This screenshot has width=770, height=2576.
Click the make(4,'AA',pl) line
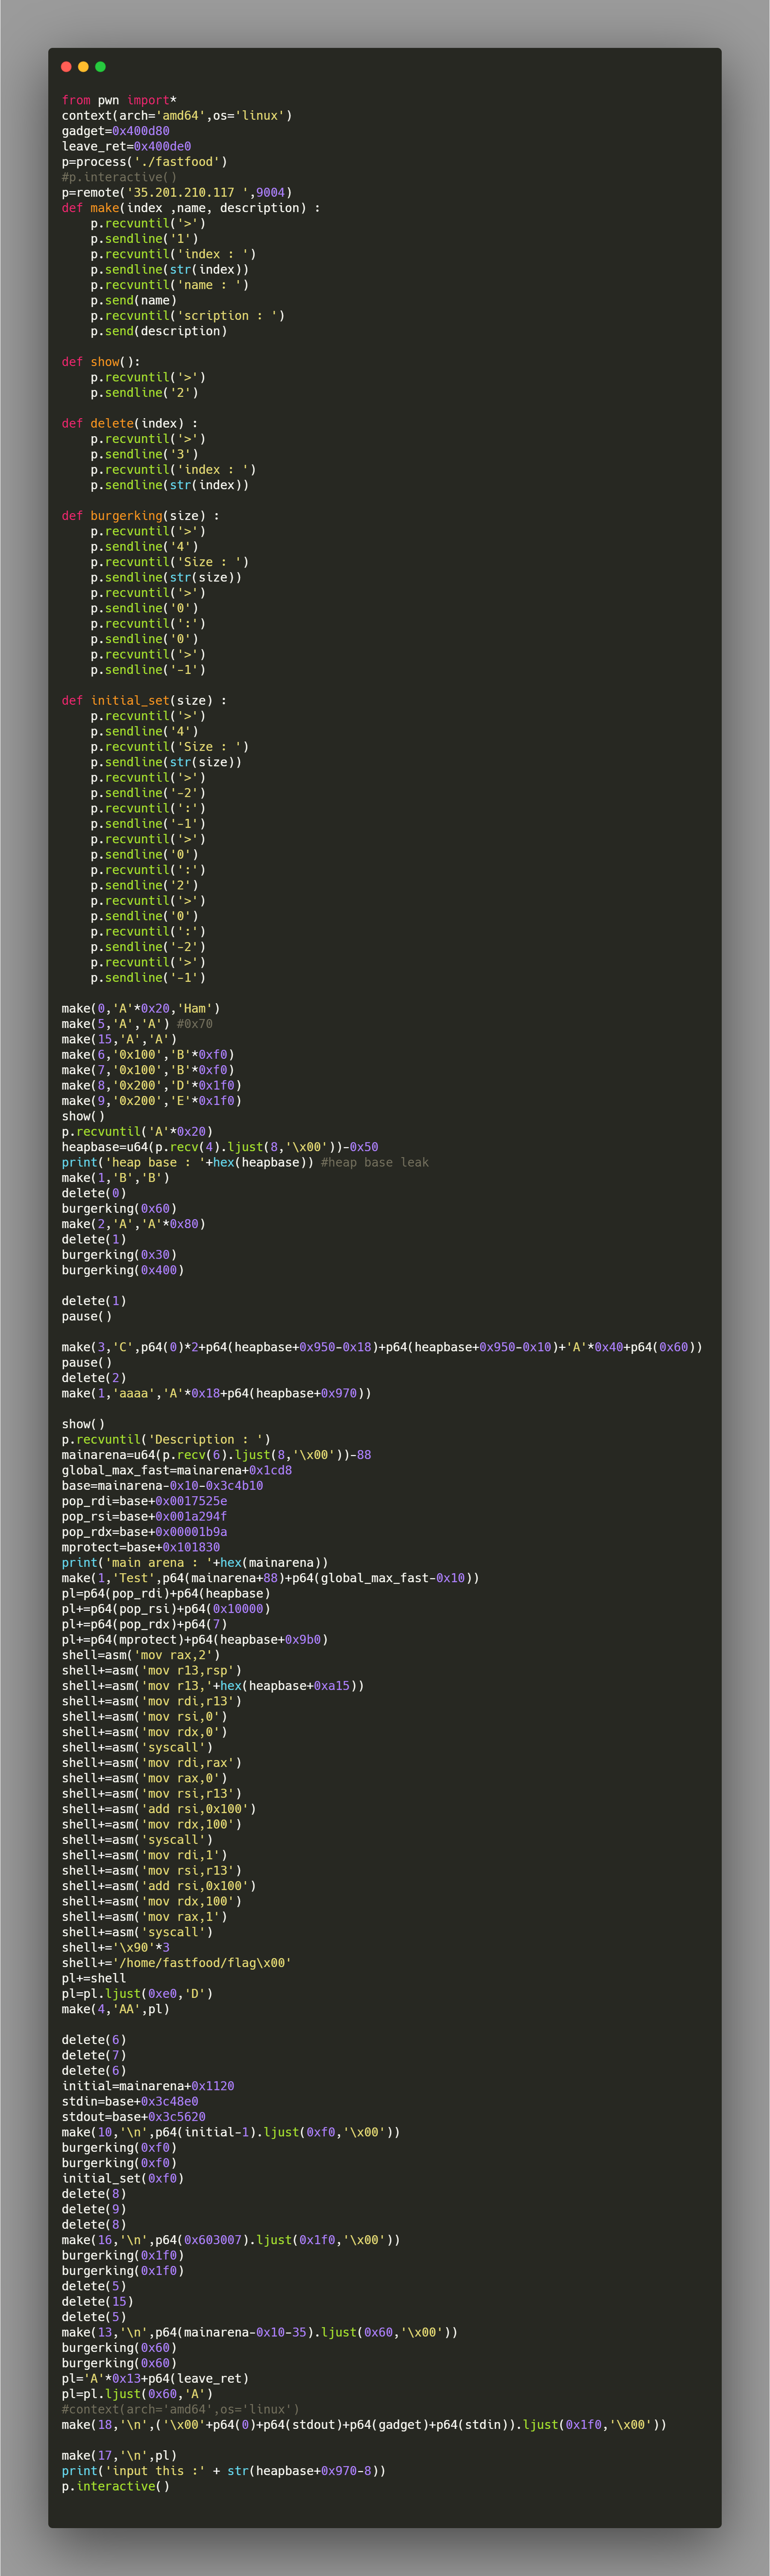[x=116, y=2009]
